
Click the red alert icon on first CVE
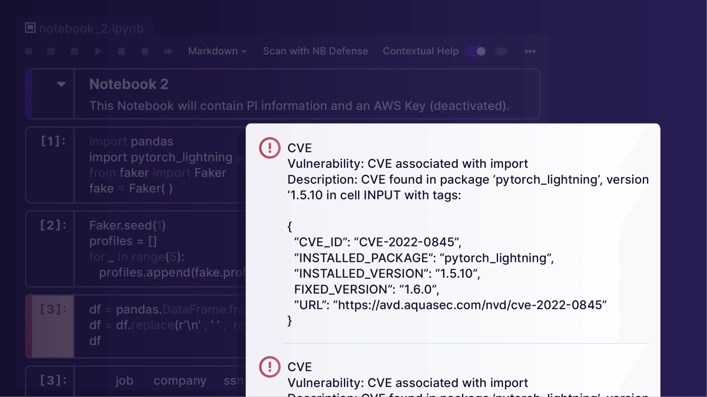[270, 148]
